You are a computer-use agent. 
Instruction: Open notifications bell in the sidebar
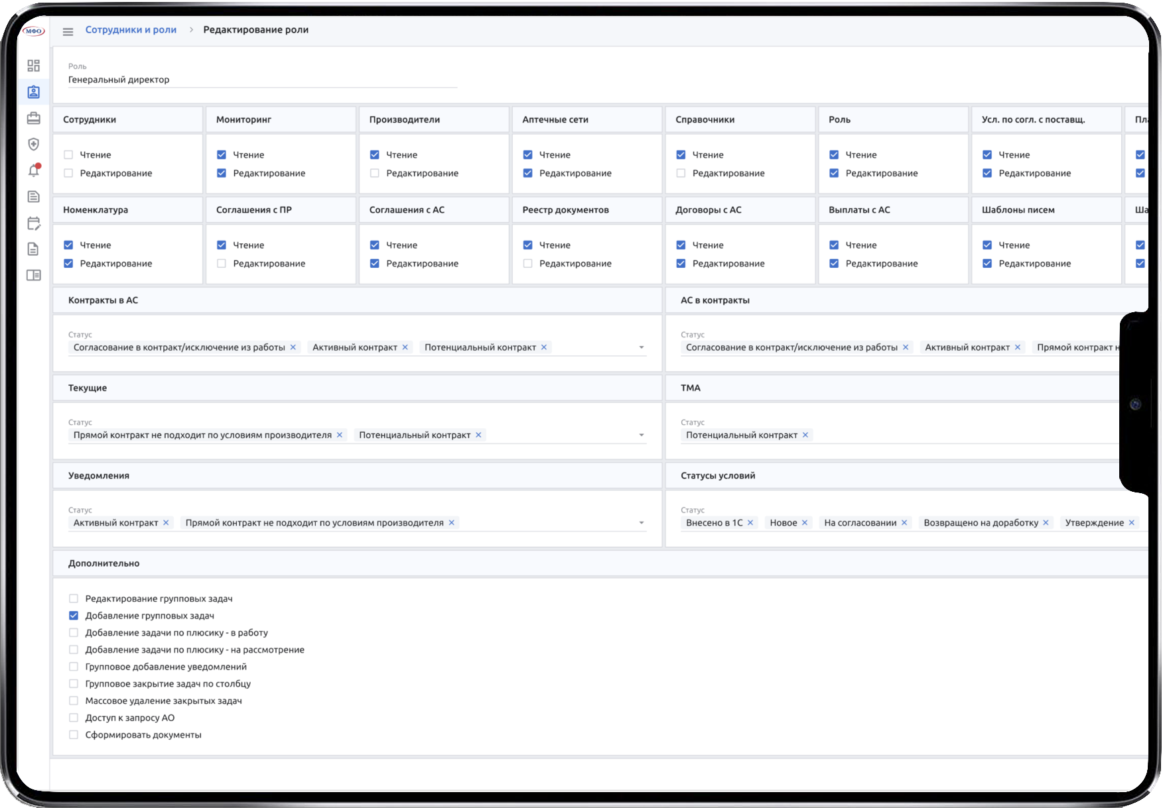pyautogui.click(x=34, y=170)
